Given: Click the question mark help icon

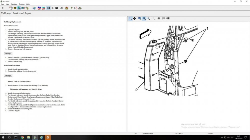Looking at the screenshot, I should click(x=71, y=8).
